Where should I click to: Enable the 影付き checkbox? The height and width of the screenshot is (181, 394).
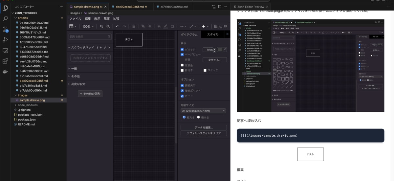tap(182, 70)
